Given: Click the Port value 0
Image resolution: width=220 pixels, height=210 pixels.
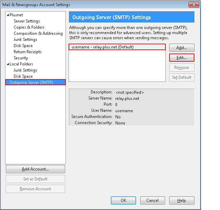Looking at the screenshot, I should point(116,105).
